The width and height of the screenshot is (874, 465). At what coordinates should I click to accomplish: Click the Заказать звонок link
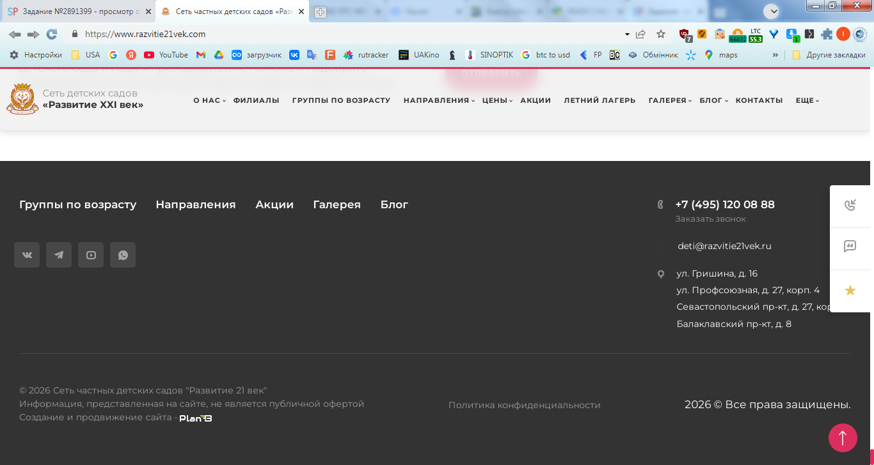[x=710, y=219]
